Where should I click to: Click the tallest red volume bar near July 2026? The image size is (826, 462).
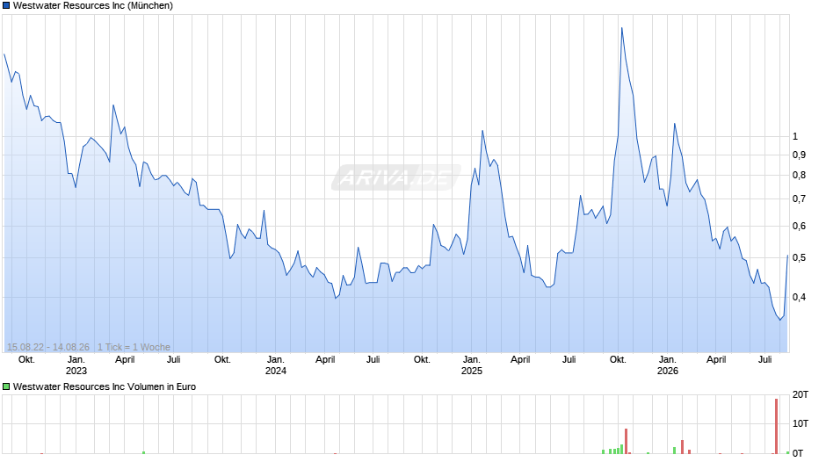(x=776, y=426)
